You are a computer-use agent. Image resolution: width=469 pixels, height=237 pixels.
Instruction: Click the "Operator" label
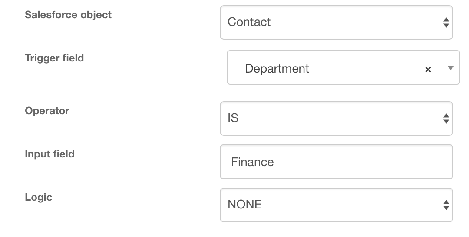[47, 111]
